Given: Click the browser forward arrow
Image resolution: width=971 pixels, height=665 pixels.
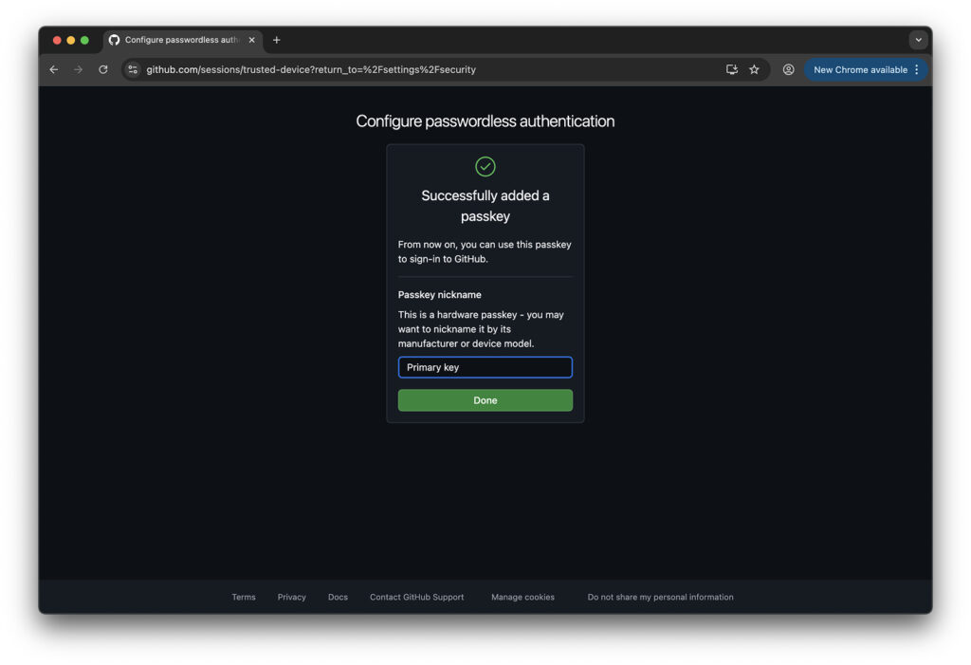Looking at the screenshot, I should (x=78, y=69).
